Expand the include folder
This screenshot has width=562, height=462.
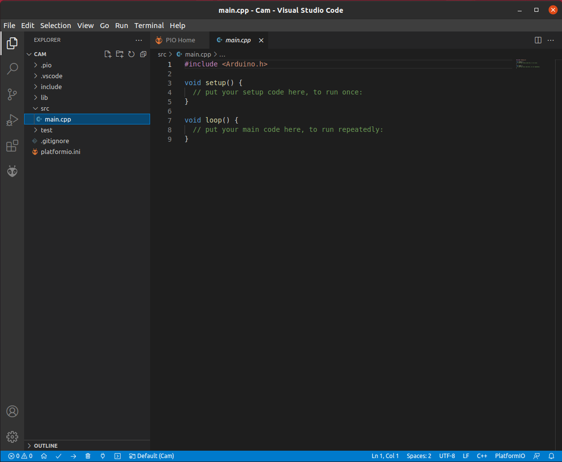point(87,87)
